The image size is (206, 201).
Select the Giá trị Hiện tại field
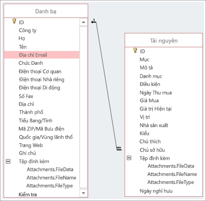[155, 109]
